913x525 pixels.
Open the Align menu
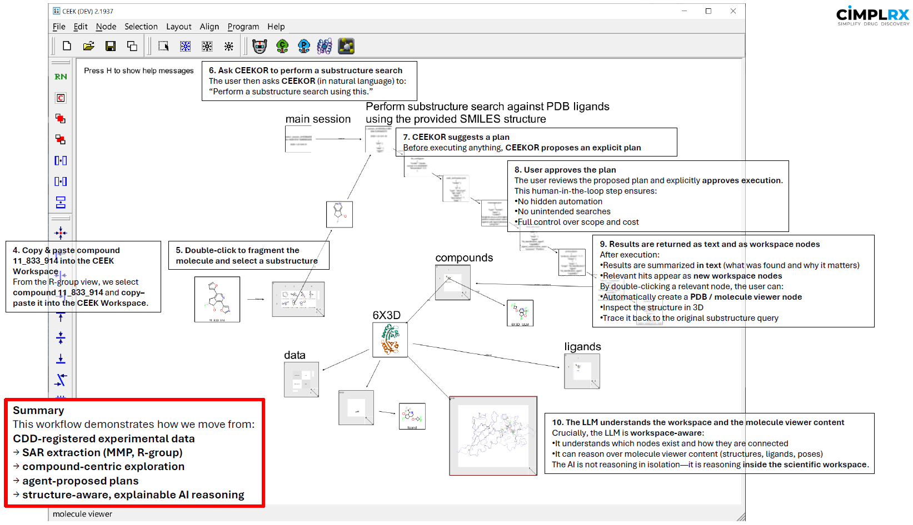[209, 27]
